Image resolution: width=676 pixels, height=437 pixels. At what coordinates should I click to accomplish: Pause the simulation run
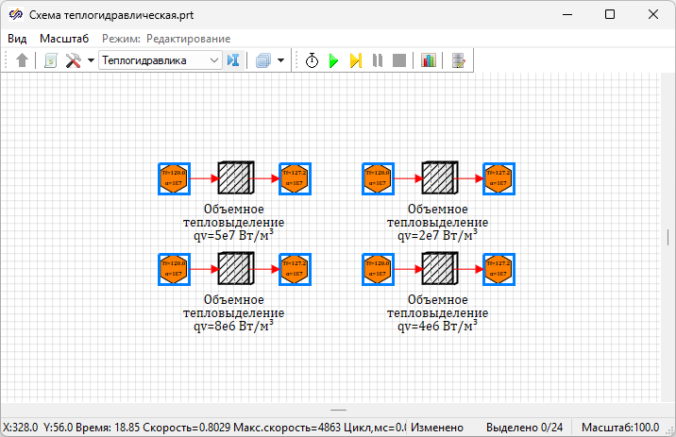(378, 60)
